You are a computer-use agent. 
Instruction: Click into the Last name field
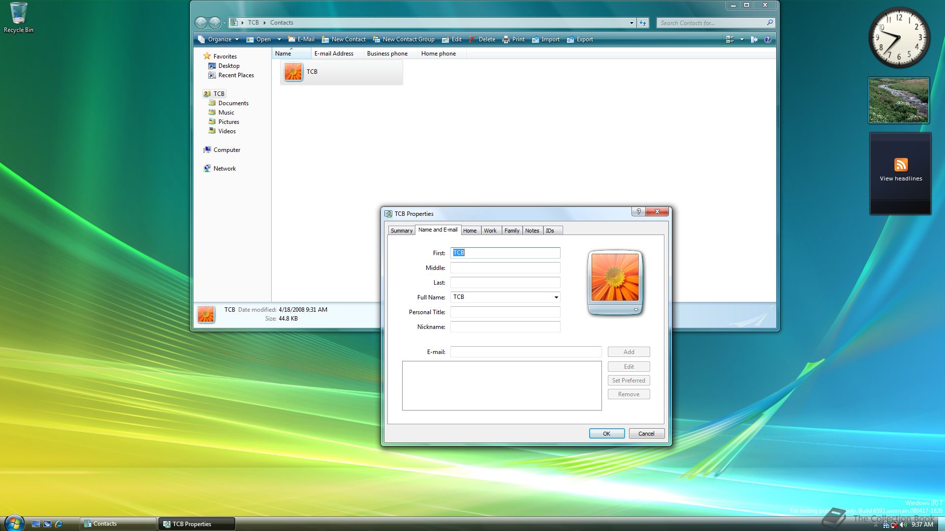[x=505, y=282]
